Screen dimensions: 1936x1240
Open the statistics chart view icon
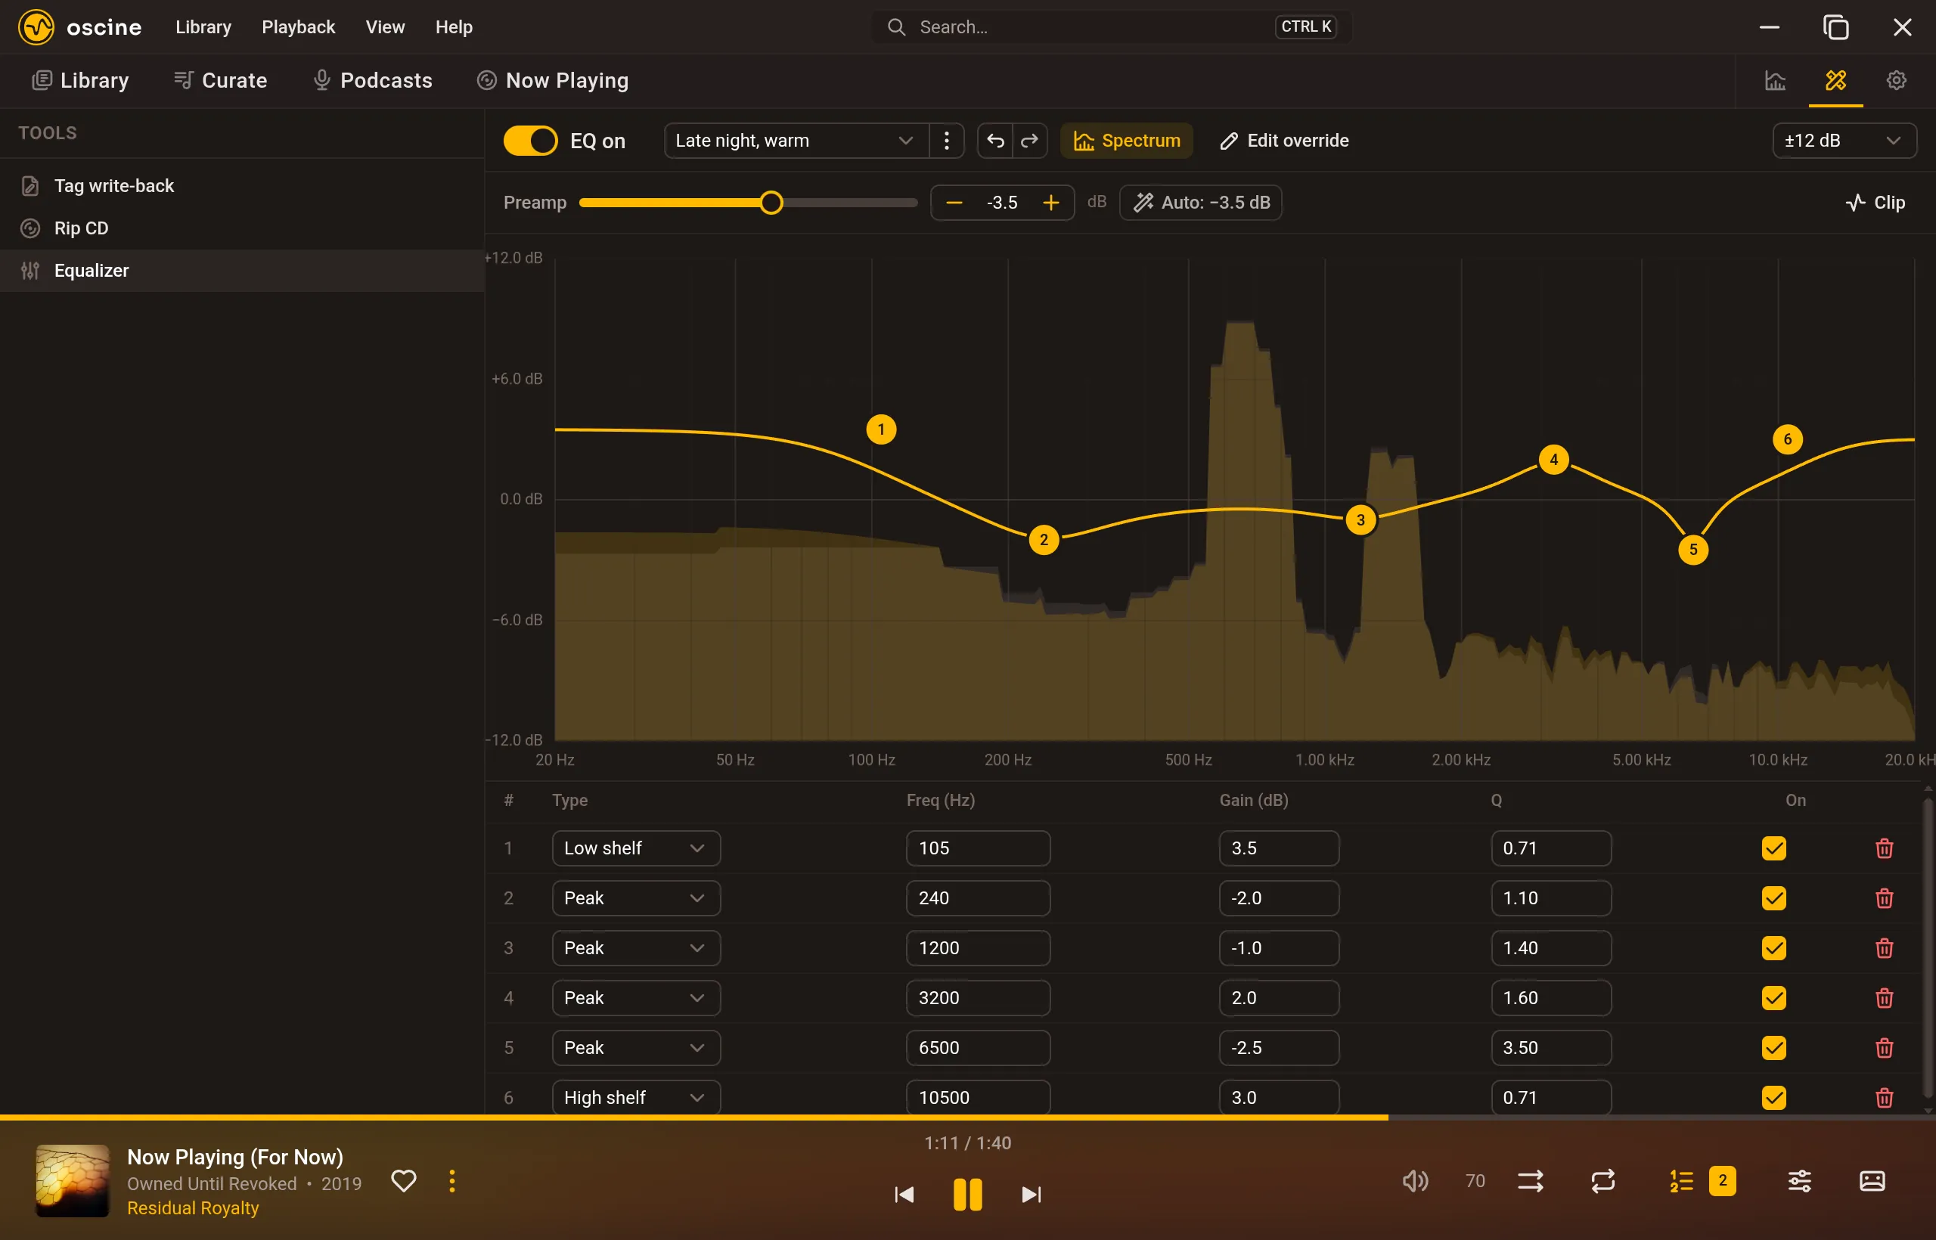tap(1775, 80)
